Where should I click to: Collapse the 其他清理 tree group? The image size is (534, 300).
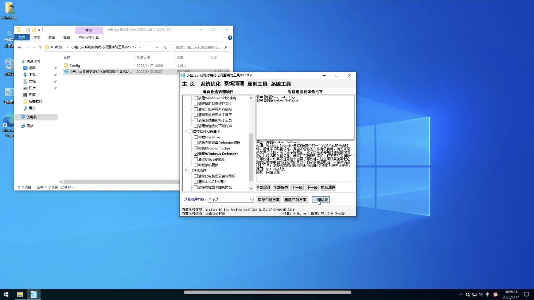pyautogui.click(x=186, y=171)
